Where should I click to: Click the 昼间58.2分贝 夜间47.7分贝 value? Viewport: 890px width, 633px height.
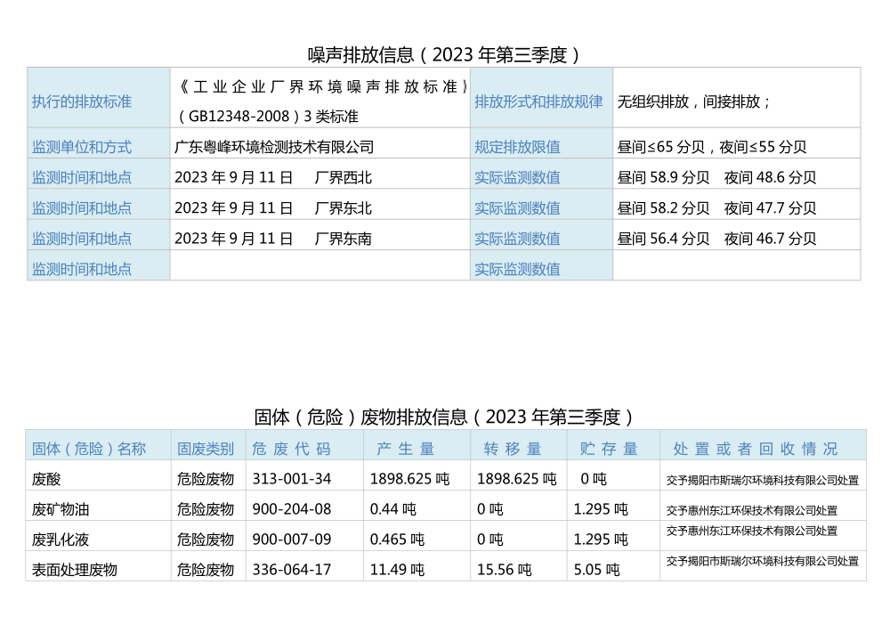pyautogui.click(x=716, y=208)
